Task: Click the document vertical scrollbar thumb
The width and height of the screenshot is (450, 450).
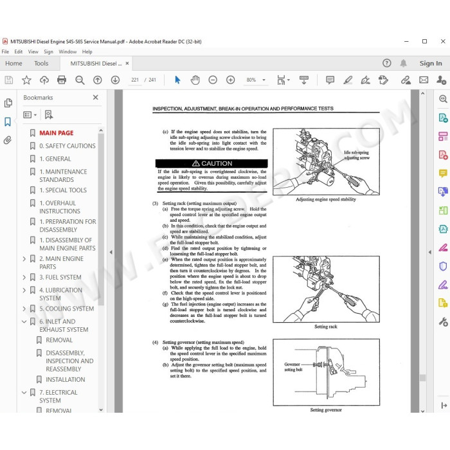Action: pyautogui.click(x=422, y=378)
